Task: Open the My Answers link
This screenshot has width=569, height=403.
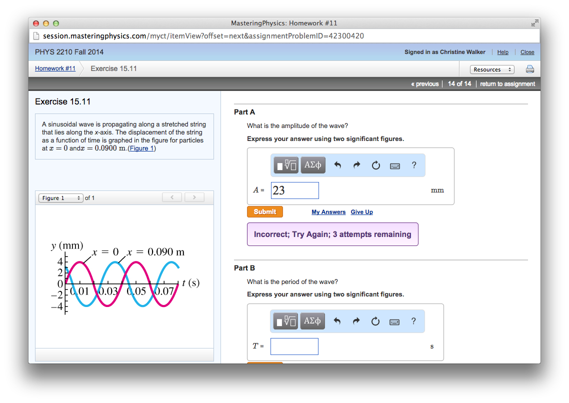Action: click(328, 212)
